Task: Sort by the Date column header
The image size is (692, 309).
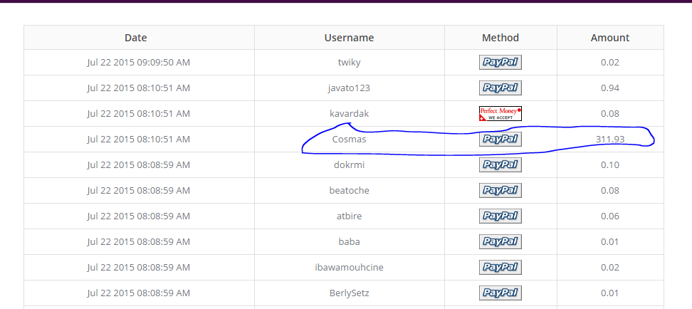Action: 135,38
